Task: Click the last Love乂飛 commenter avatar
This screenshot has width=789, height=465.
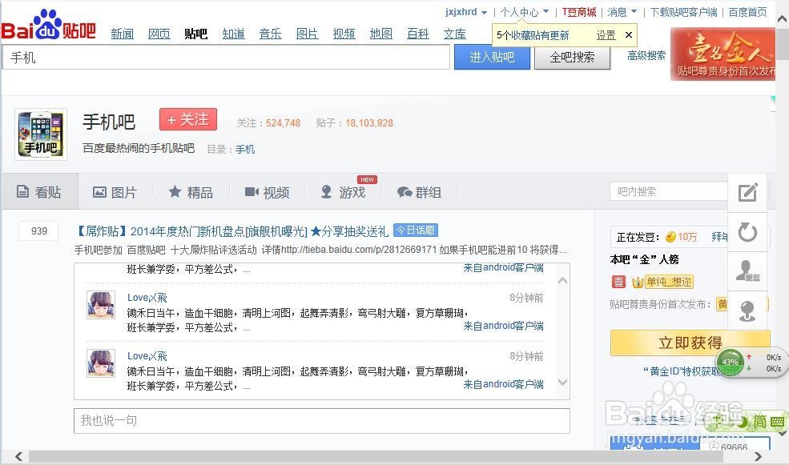Action: (101, 363)
